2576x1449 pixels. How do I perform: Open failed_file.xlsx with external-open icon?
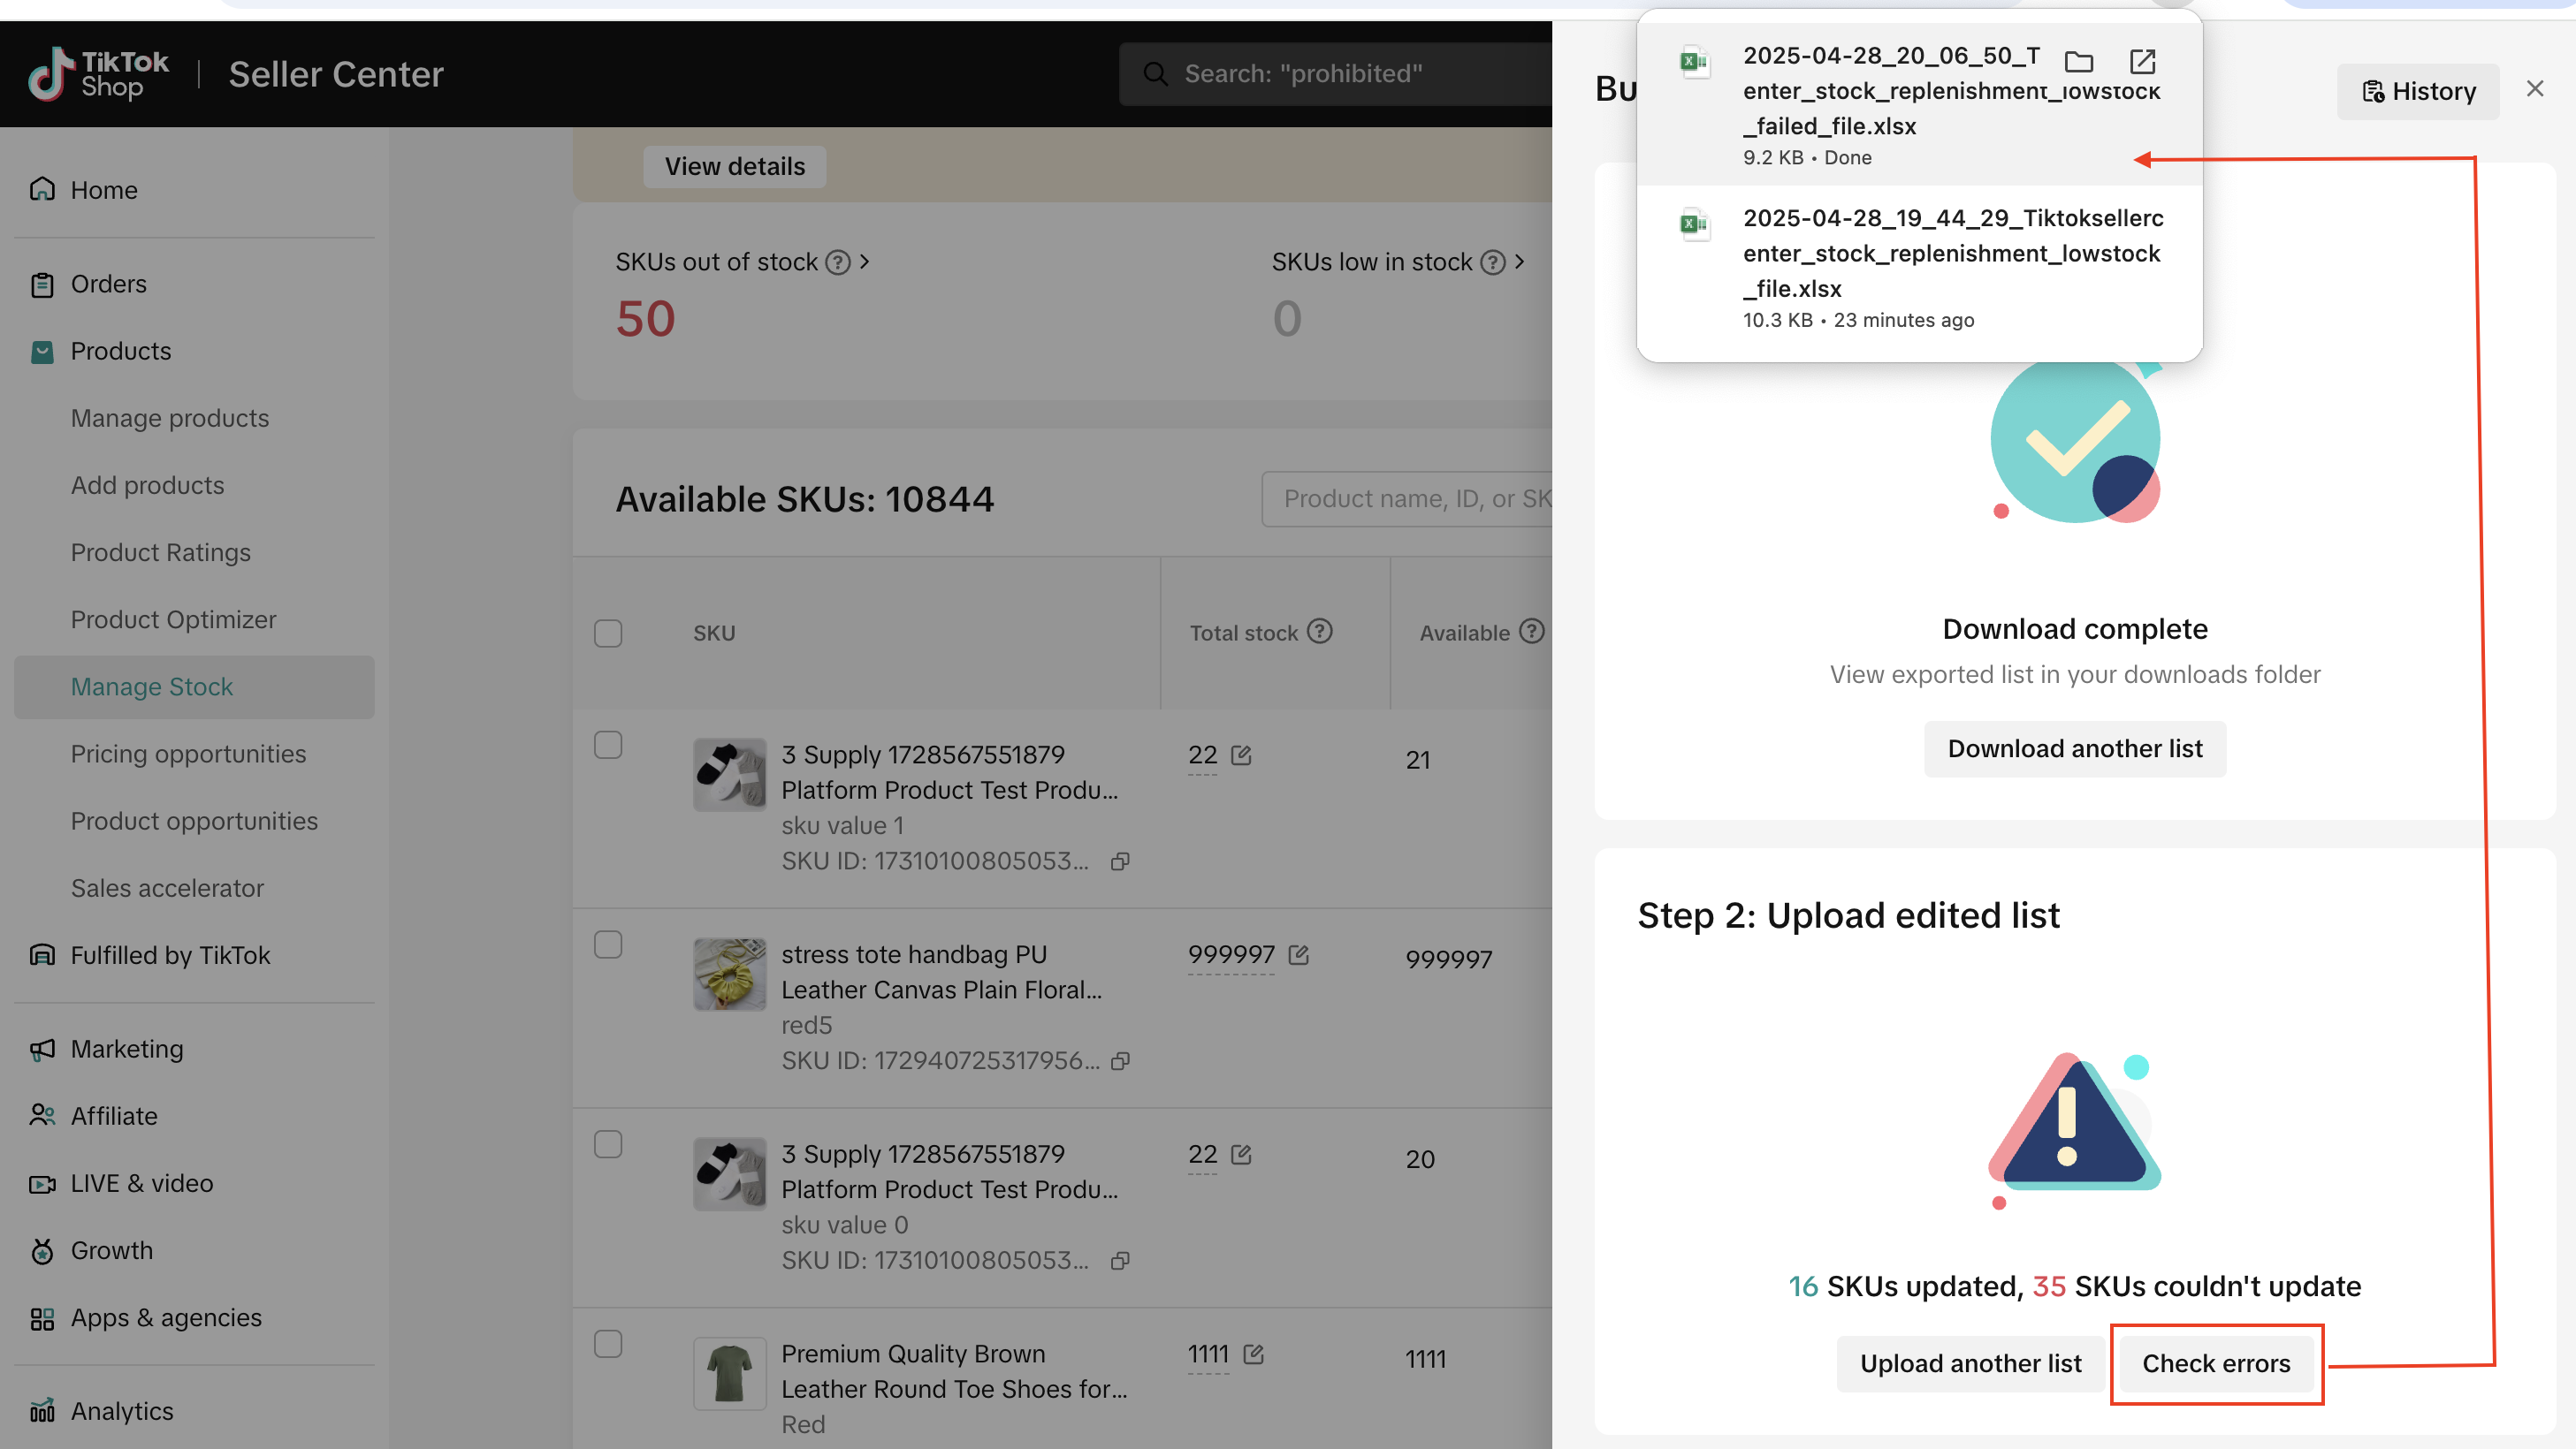point(2141,62)
